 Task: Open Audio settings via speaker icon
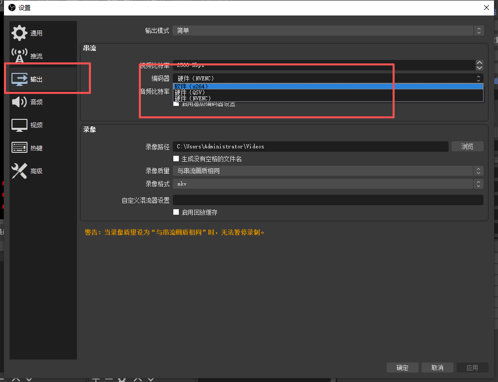click(x=19, y=102)
